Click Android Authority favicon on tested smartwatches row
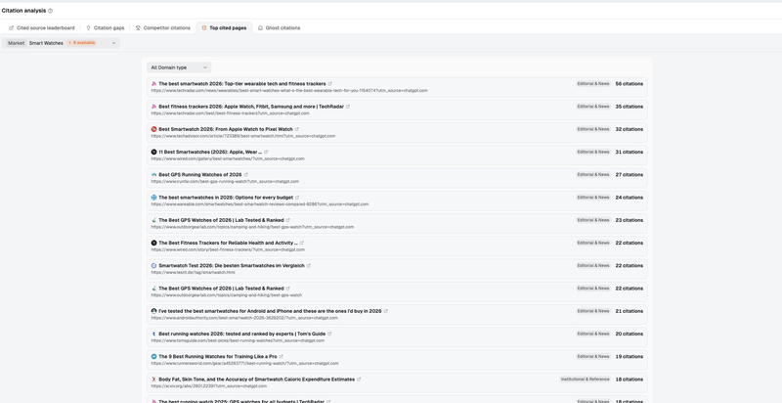This screenshot has height=403, width=782. click(x=154, y=311)
